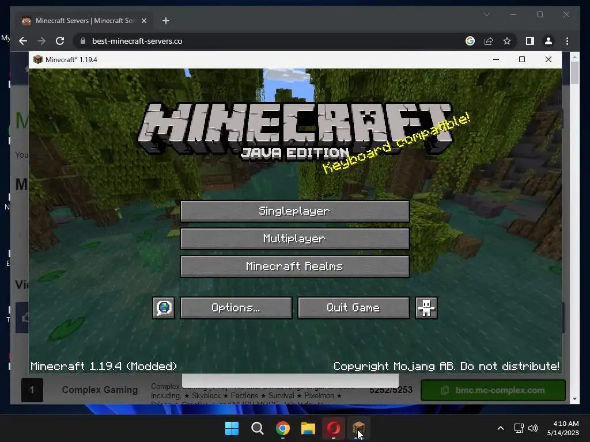Open Minecraft Realms

tap(294, 266)
